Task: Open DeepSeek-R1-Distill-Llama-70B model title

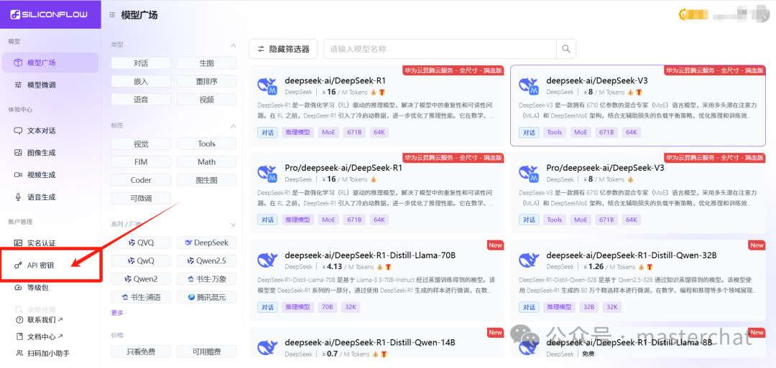Action: pyautogui.click(x=370, y=255)
